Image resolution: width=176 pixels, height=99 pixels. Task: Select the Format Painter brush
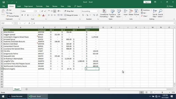pyautogui.click(x=7, y=16)
